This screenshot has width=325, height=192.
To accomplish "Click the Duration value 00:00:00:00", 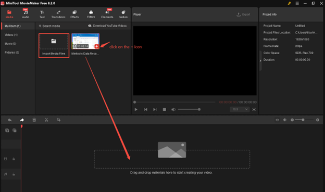I will point(303,60).
